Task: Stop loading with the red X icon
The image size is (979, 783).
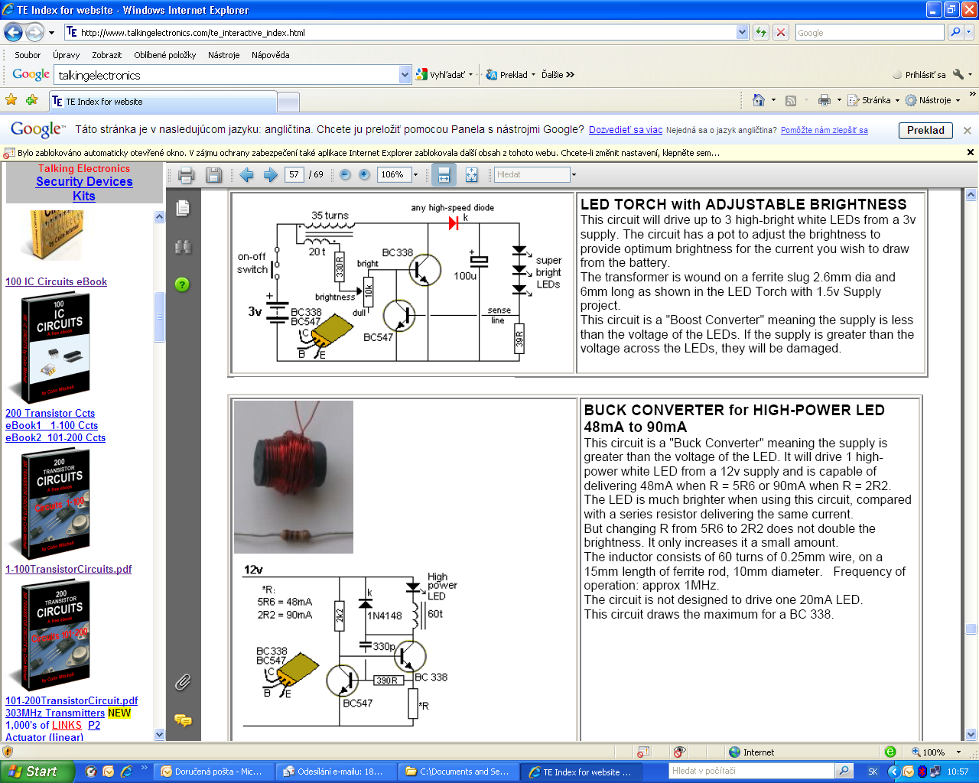Action: [x=780, y=32]
